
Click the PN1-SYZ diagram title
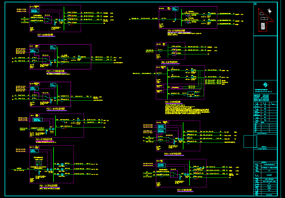point(50,186)
